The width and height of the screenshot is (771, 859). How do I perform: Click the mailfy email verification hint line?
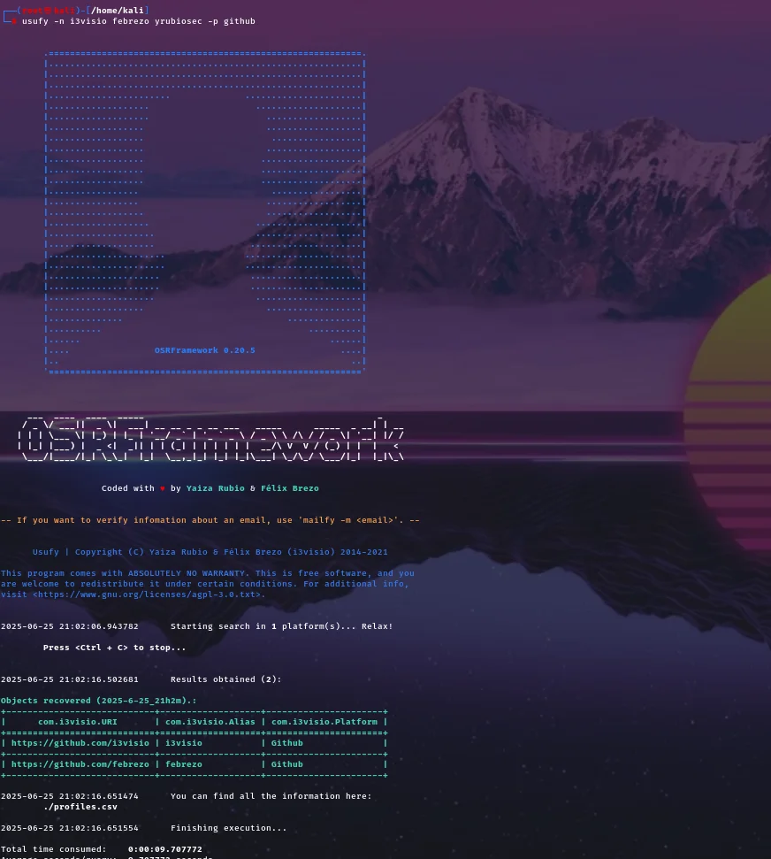click(x=210, y=520)
